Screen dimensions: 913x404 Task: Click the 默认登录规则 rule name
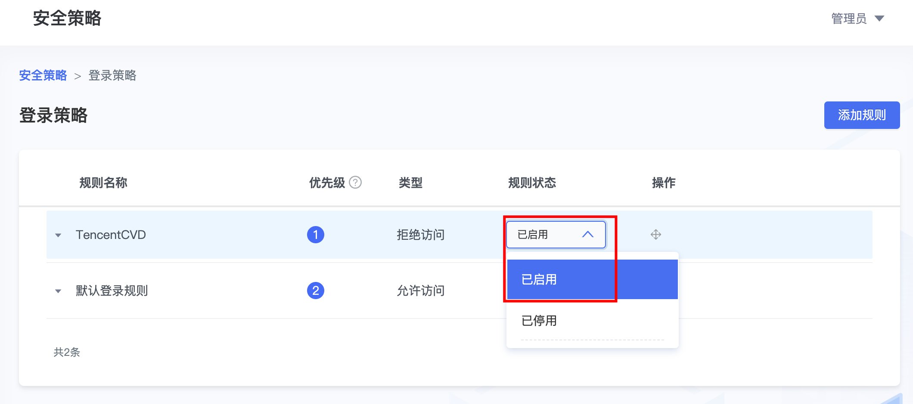(x=112, y=291)
